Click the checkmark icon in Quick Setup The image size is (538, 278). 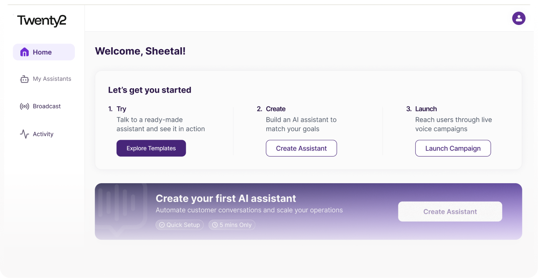(162, 225)
